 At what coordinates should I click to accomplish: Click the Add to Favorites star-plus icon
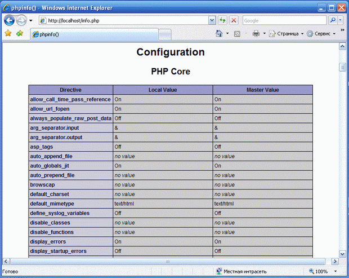20,34
